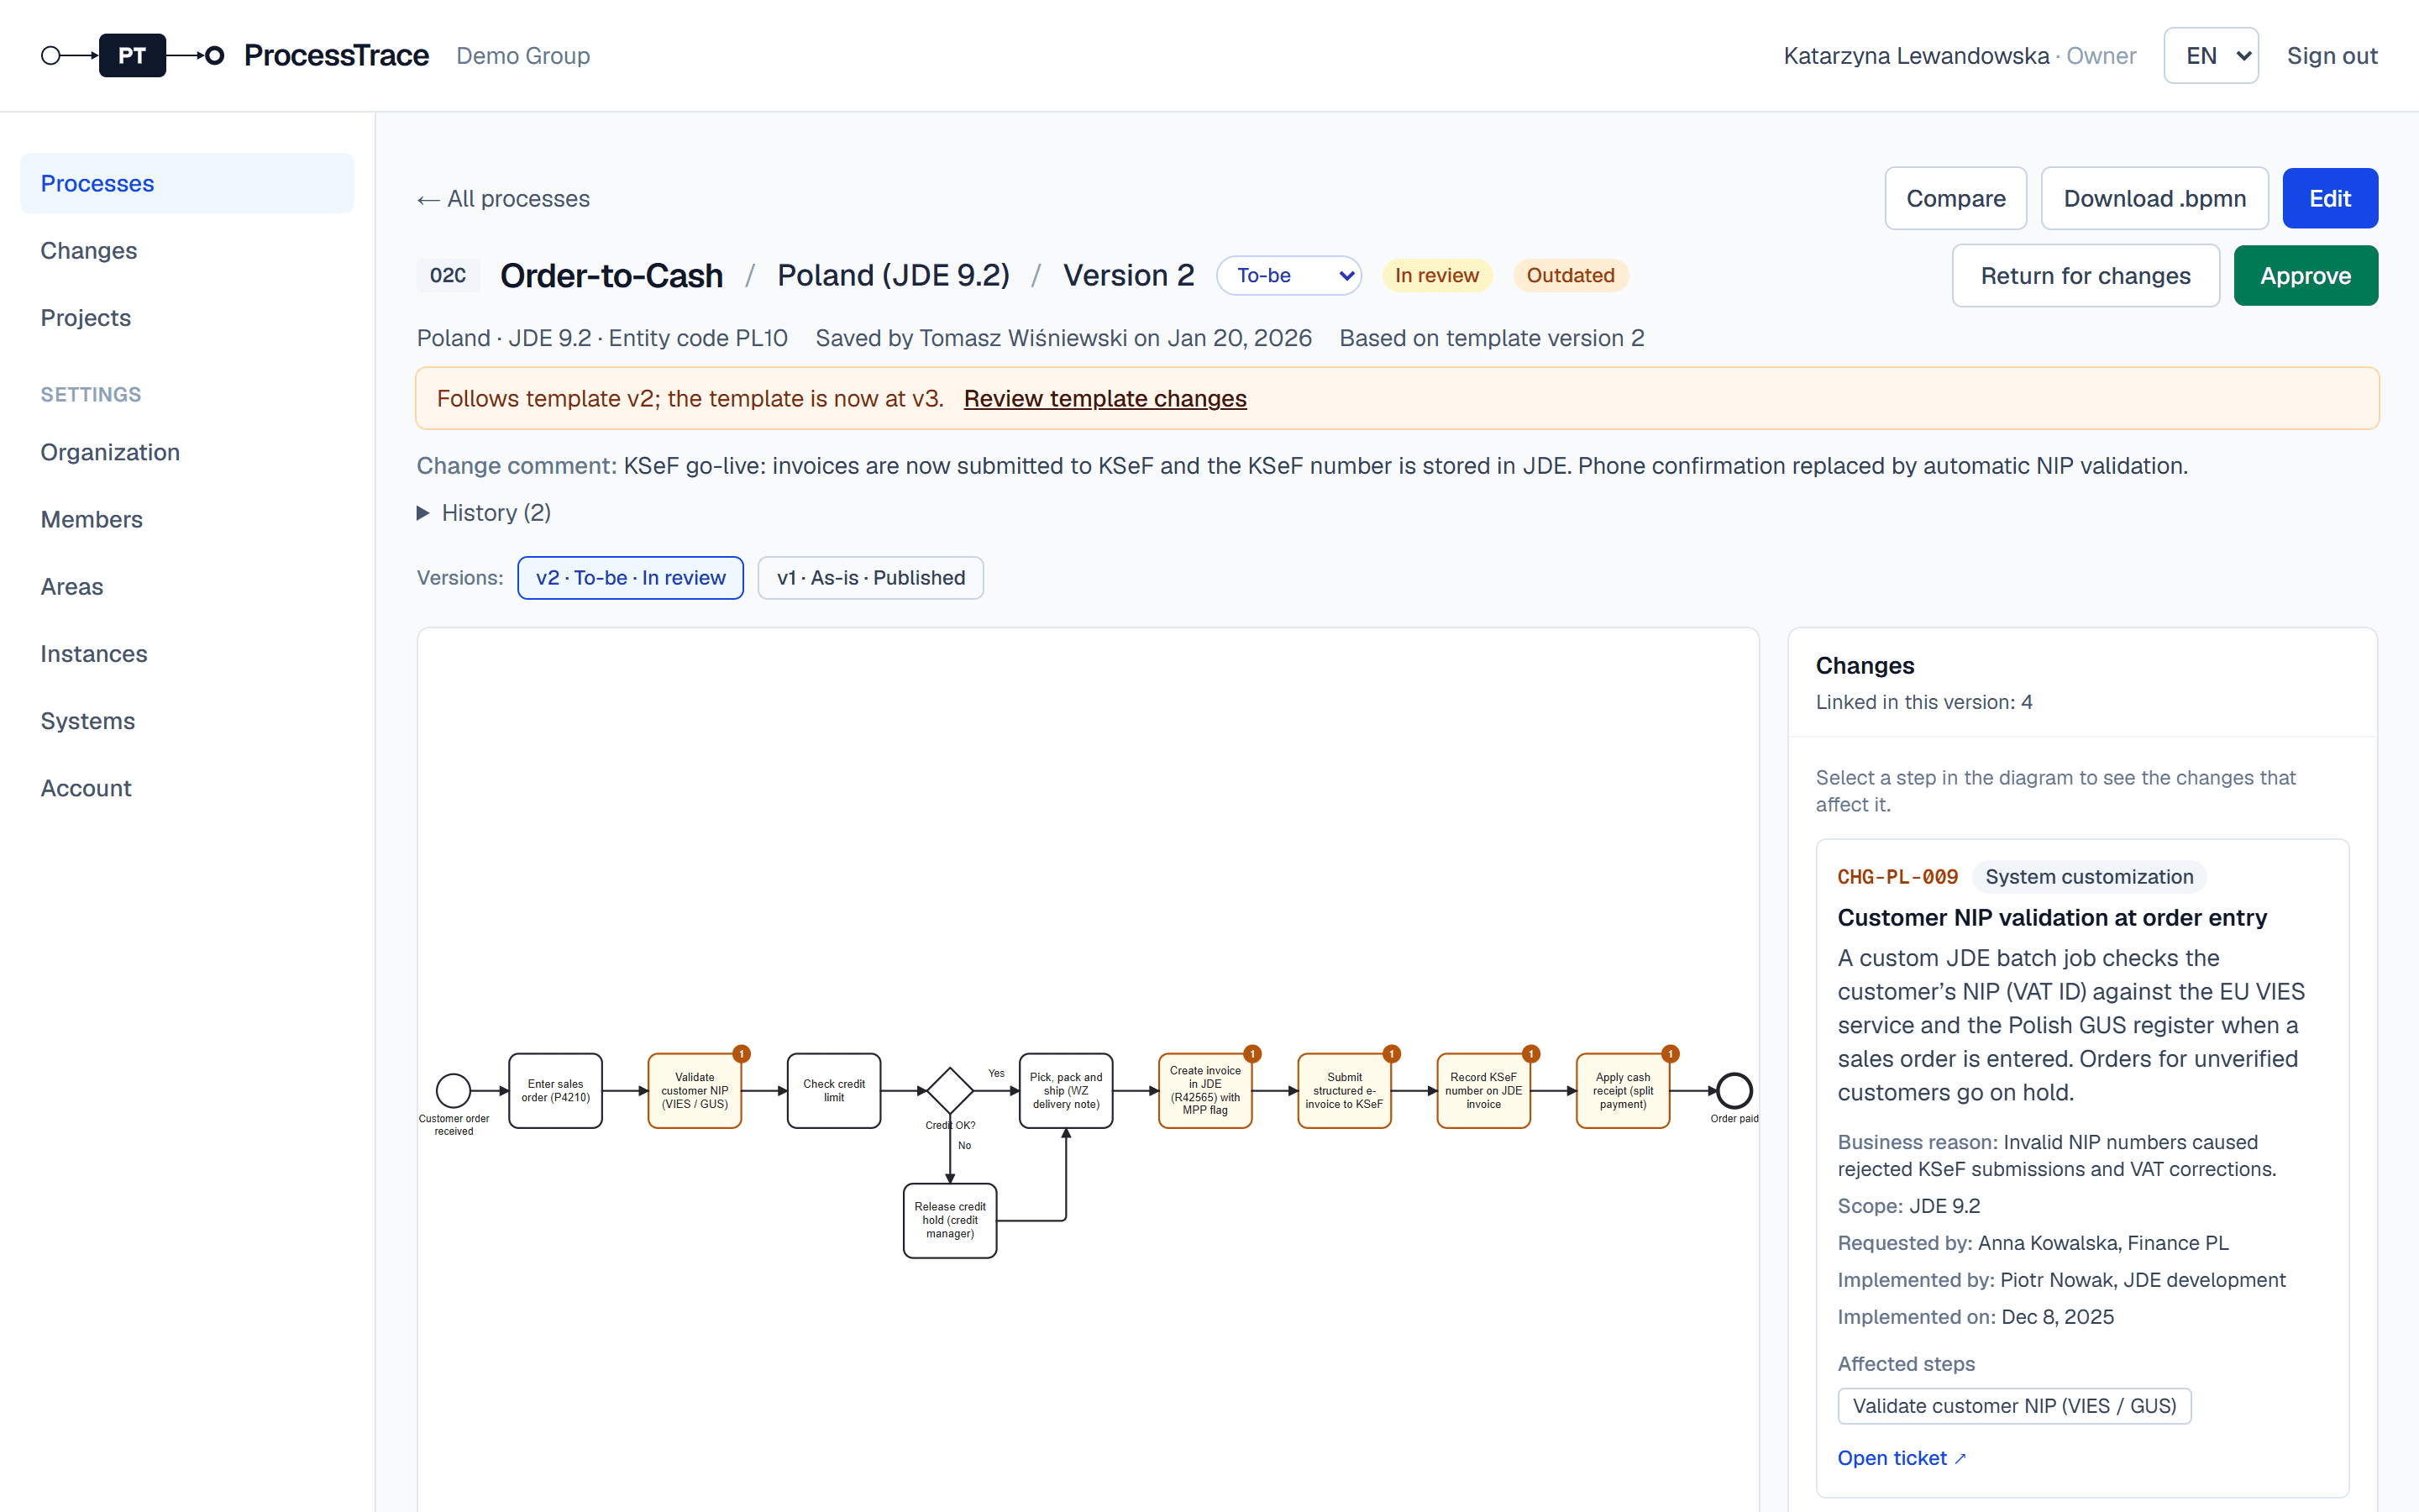
Task: Go back to All processes
Action: (x=503, y=198)
